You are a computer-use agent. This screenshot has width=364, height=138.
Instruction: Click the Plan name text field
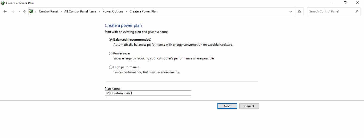point(148,93)
